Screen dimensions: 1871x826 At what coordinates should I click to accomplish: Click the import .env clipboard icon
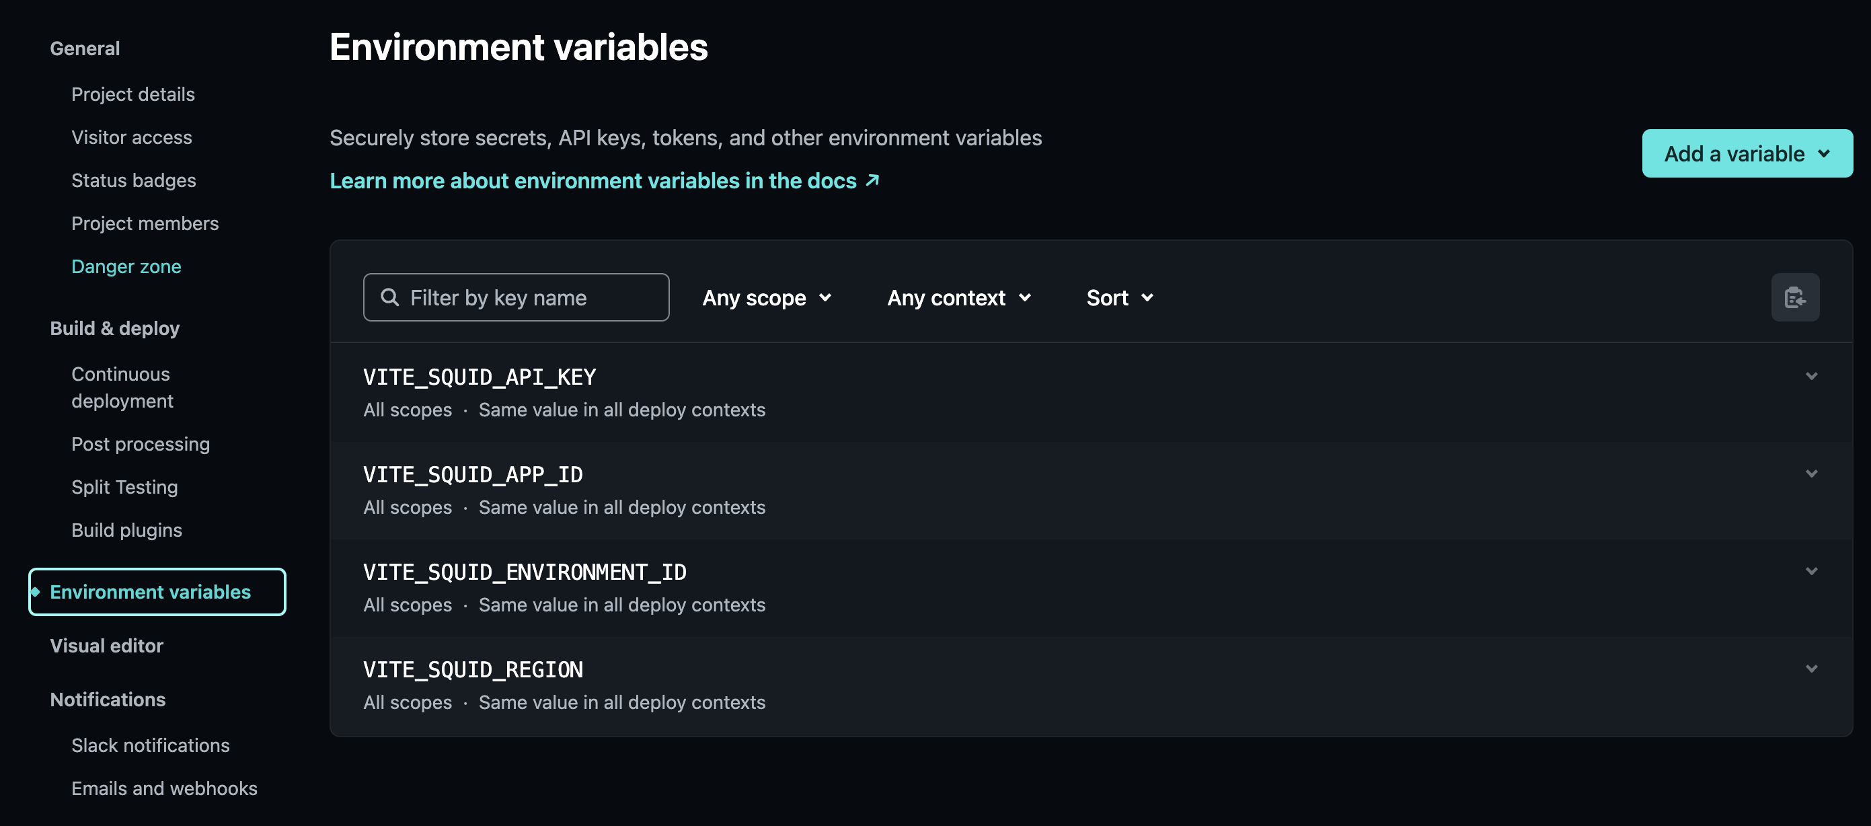[x=1795, y=297]
